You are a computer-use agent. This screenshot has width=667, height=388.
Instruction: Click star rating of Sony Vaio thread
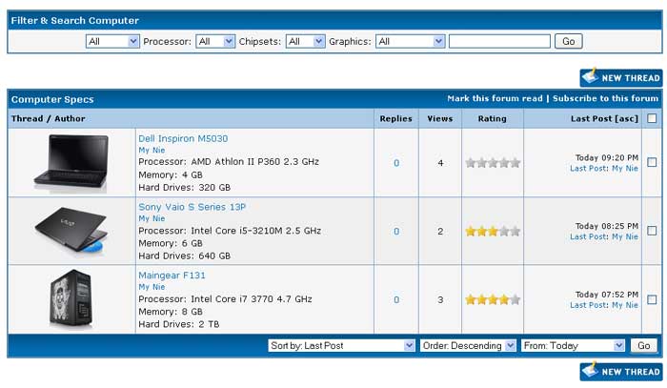click(x=493, y=232)
